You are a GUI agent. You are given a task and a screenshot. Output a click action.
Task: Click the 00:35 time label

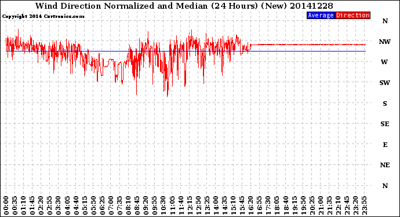click(15, 205)
